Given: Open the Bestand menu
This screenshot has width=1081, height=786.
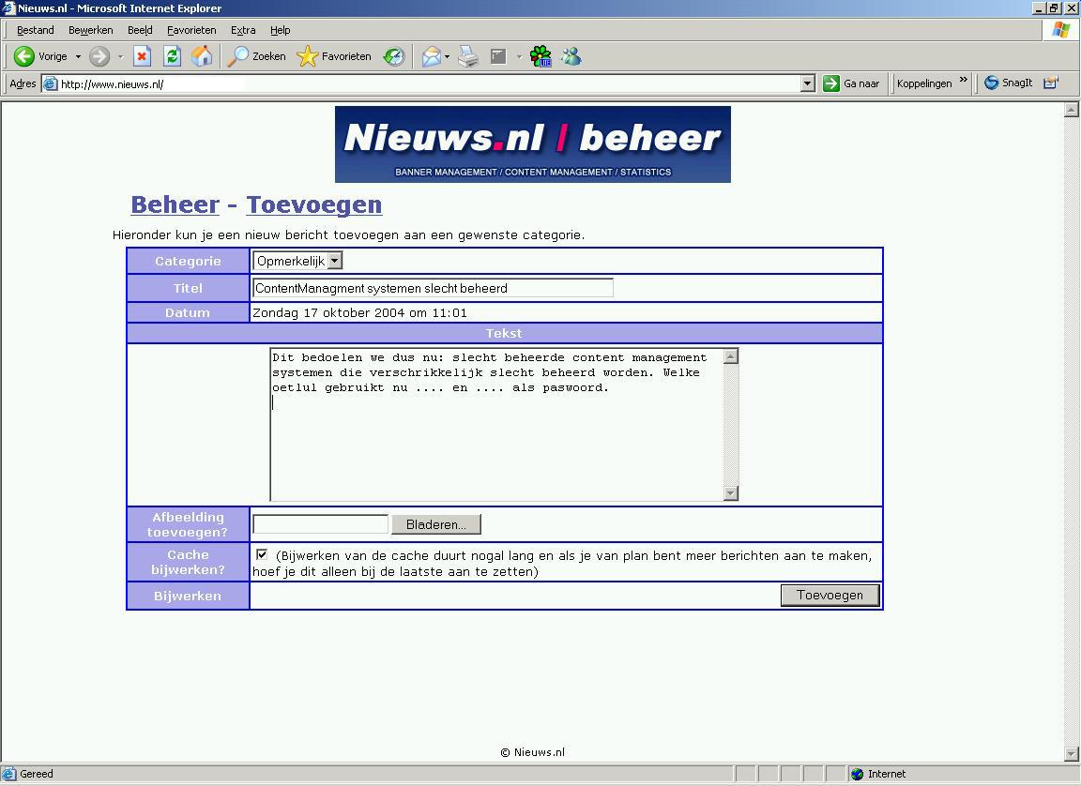Looking at the screenshot, I should pyautogui.click(x=35, y=30).
